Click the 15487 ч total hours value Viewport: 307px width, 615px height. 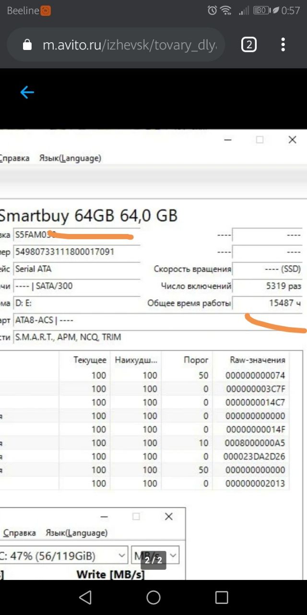(267, 303)
